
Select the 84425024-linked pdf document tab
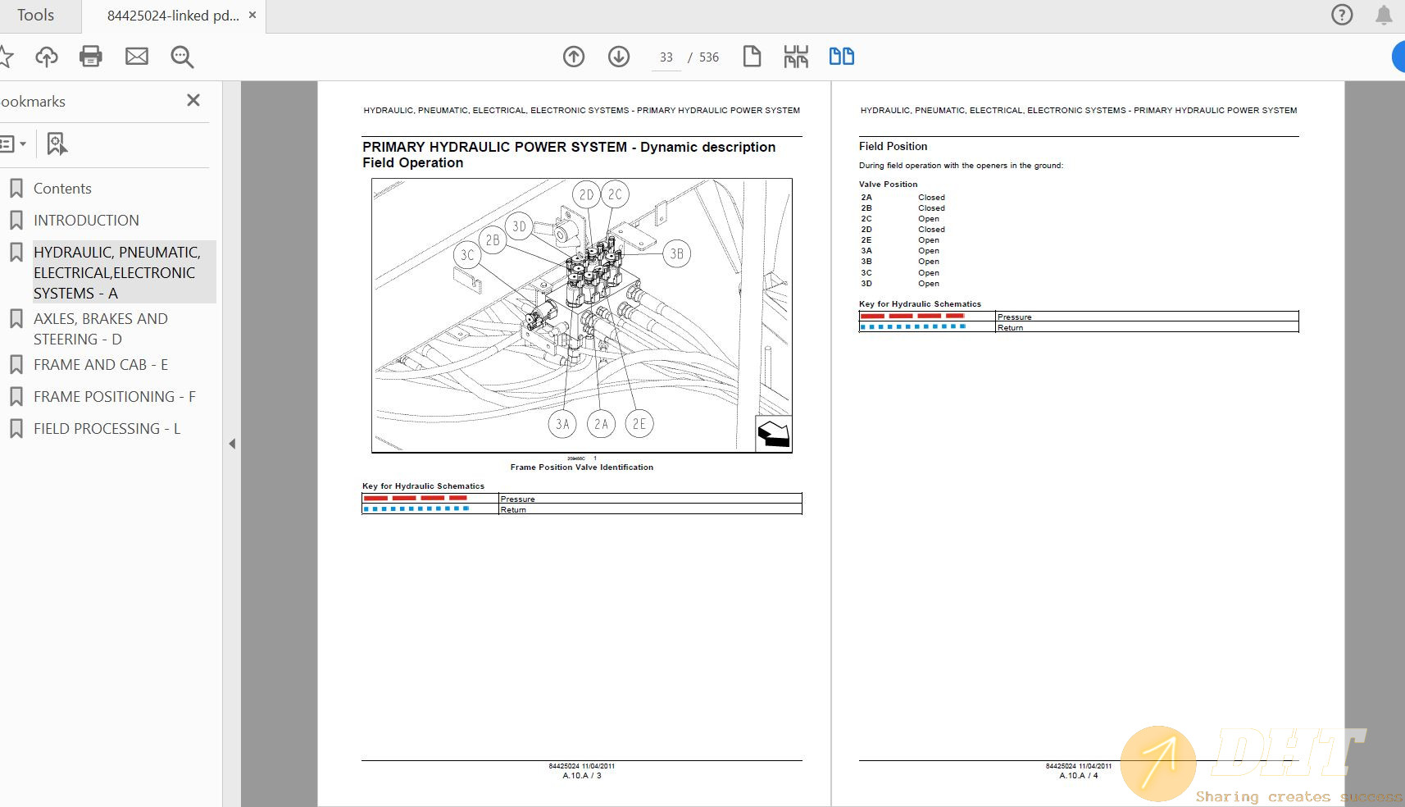173,16
